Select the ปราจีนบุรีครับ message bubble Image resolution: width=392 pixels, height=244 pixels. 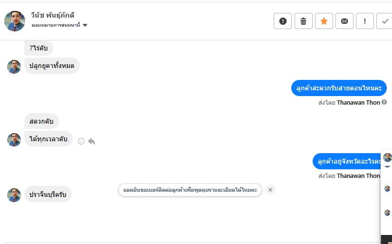click(x=48, y=194)
